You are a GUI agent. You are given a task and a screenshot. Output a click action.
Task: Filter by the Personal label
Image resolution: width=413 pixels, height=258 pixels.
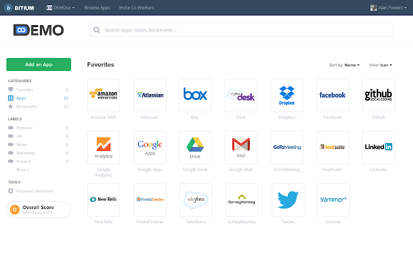(x=39, y=128)
